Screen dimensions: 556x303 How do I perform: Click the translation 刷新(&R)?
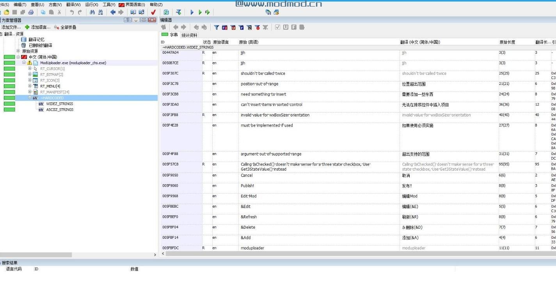410,217
